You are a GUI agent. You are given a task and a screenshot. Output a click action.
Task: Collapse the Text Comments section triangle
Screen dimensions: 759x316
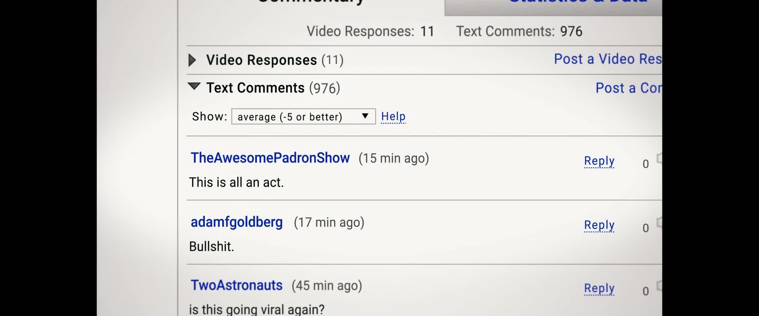point(194,86)
